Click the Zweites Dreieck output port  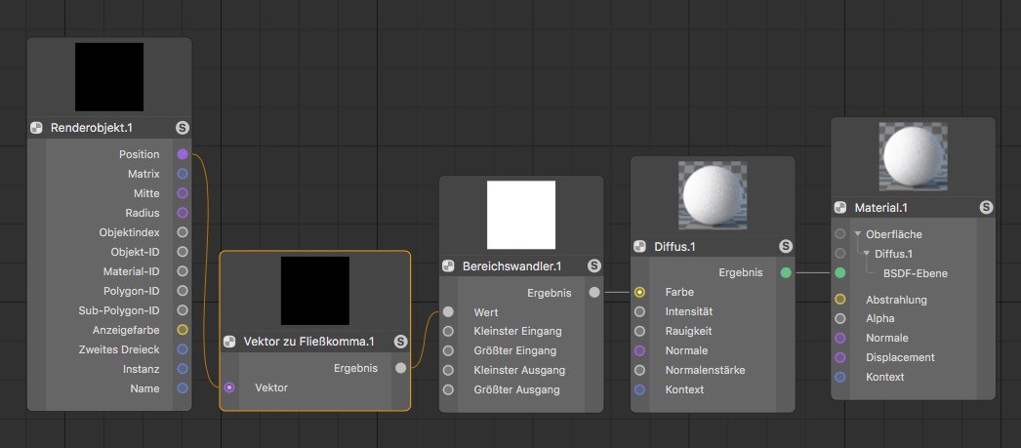183,349
